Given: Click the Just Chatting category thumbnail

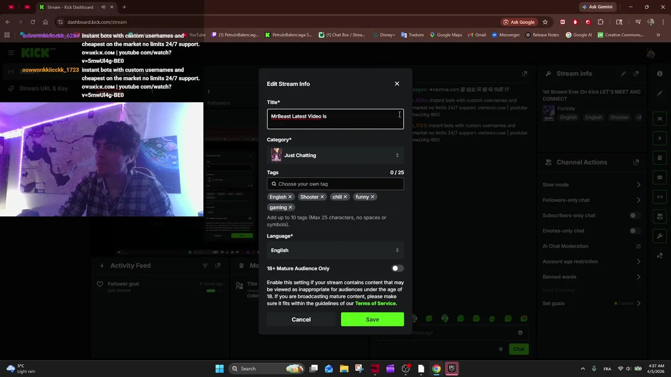Looking at the screenshot, I should click(x=276, y=155).
